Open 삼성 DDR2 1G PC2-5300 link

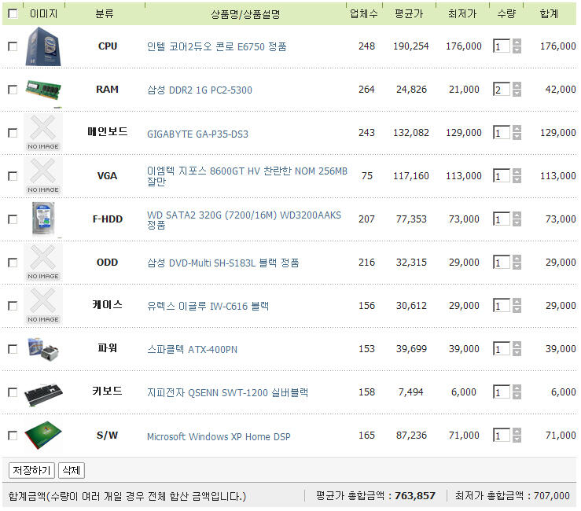click(200, 90)
